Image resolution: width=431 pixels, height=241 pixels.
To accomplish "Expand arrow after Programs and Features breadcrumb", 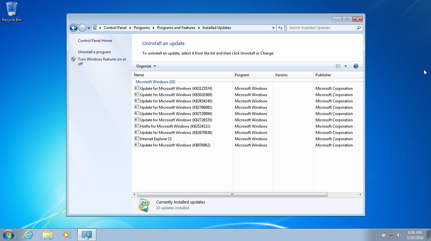I will tap(199, 28).
